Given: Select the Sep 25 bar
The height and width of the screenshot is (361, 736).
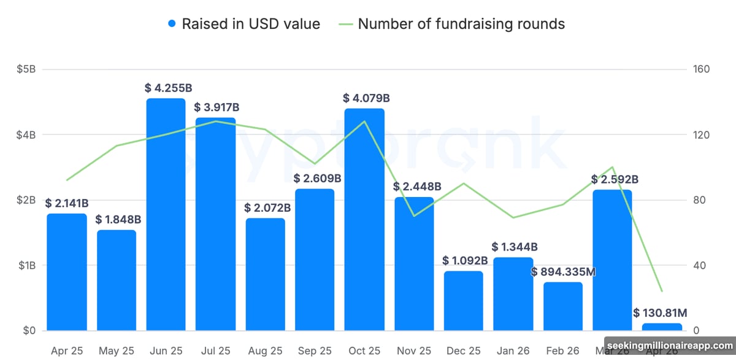Looking at the screenshot, I should click(315, 260).
